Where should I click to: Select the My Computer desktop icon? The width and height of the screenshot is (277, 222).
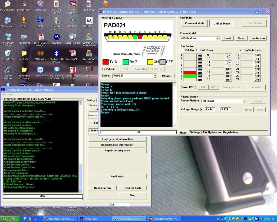tap(8, 22)
